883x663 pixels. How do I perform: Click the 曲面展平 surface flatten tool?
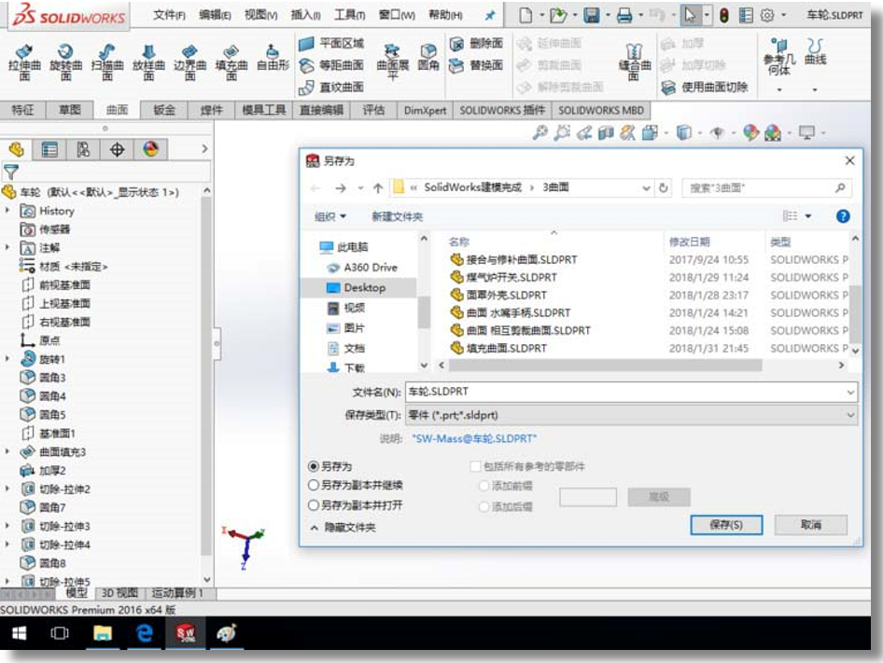point(393,61)
